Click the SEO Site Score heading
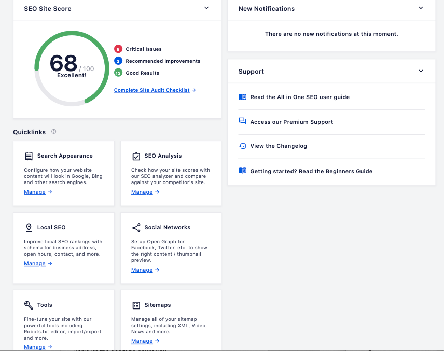The width and height of the screenshot is (444, 351). pyautogui.click(x=48, y=9)
